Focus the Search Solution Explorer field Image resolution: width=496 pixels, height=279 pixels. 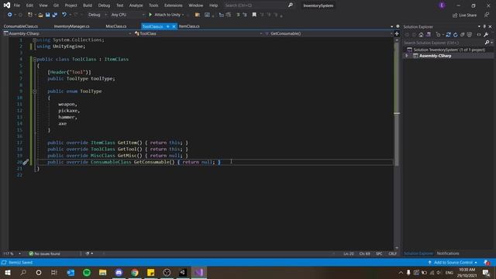tap(443, 43)
